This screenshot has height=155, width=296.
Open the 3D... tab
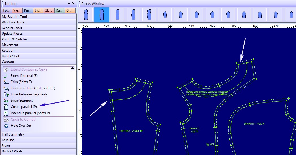pos(49,10)
